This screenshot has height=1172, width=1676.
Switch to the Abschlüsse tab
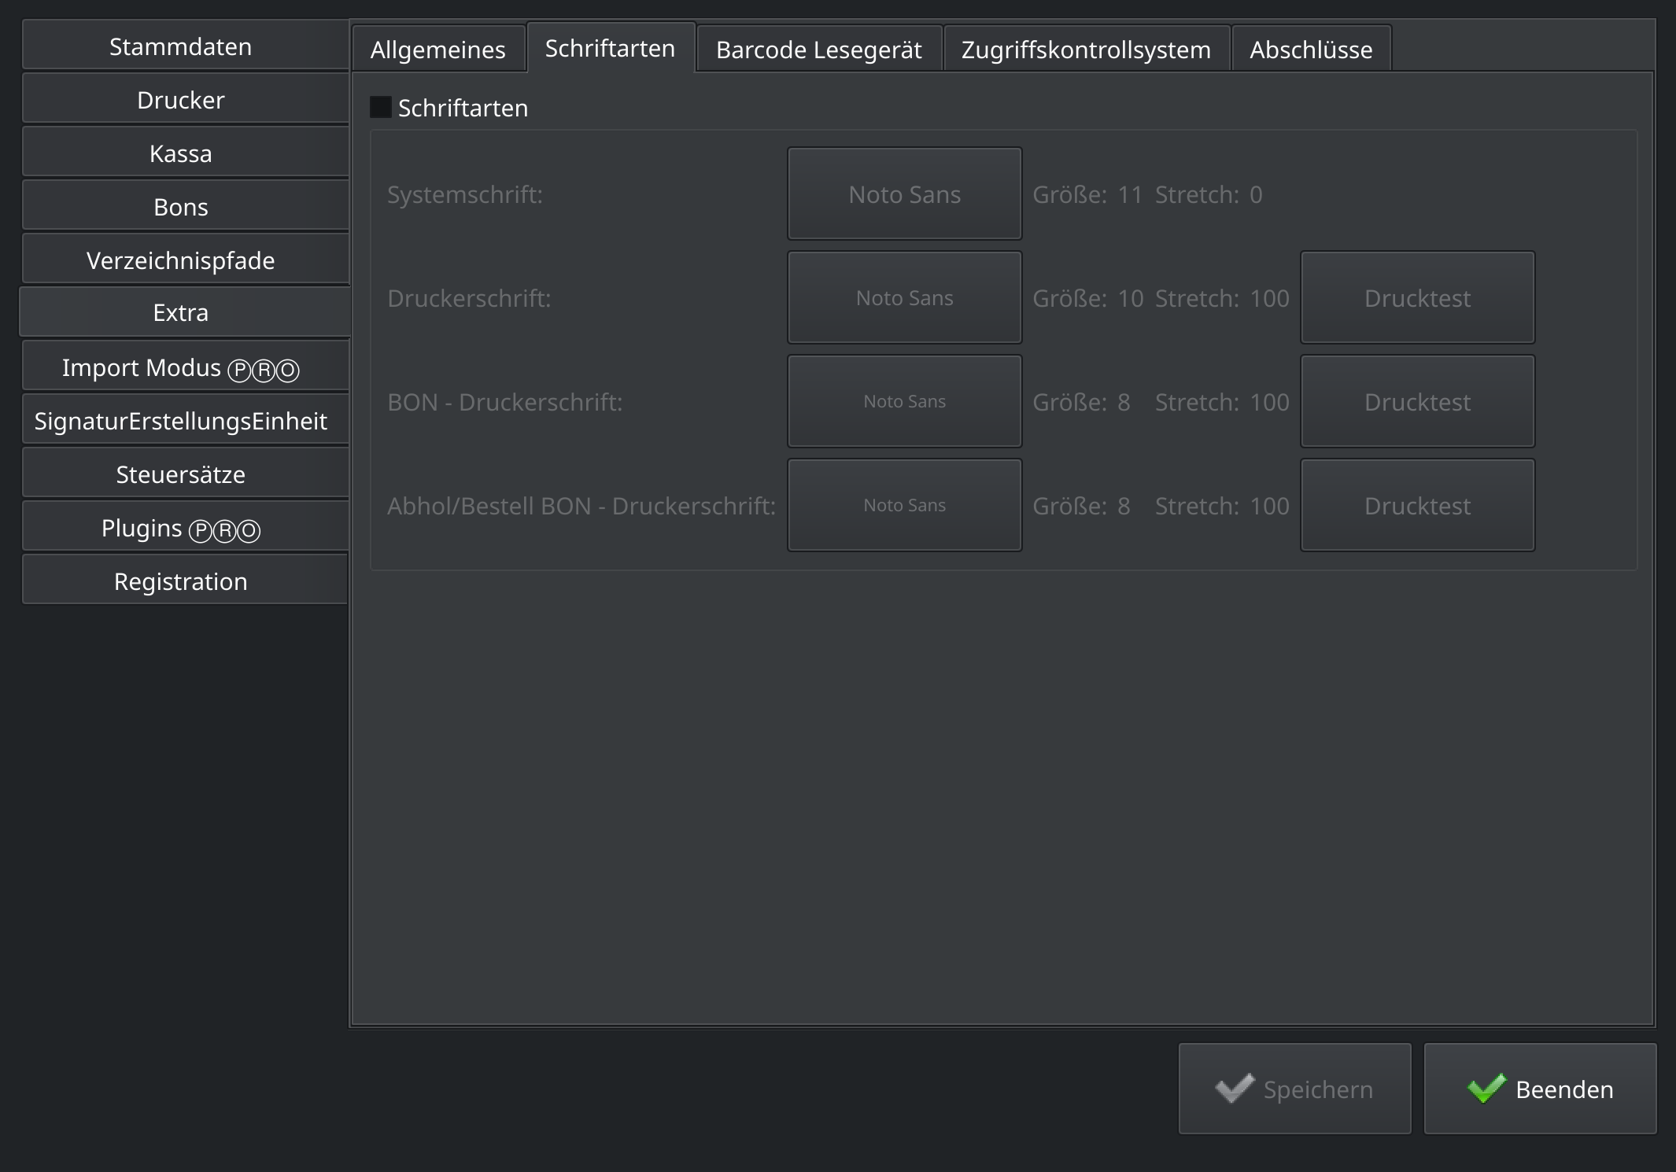point(1312,50)
